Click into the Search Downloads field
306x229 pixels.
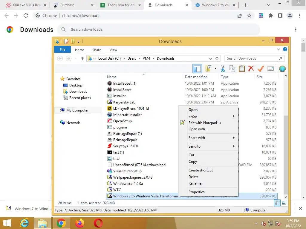[x=255, y=58]
